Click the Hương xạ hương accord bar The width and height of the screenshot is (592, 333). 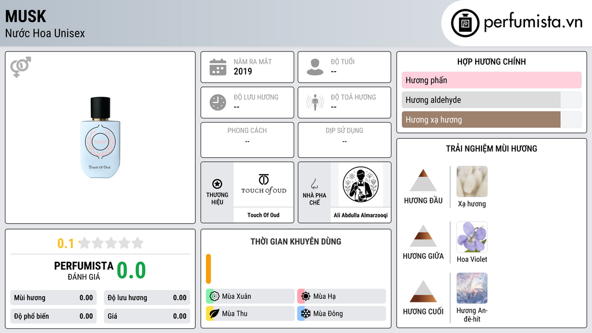click(x=491, y=119)
